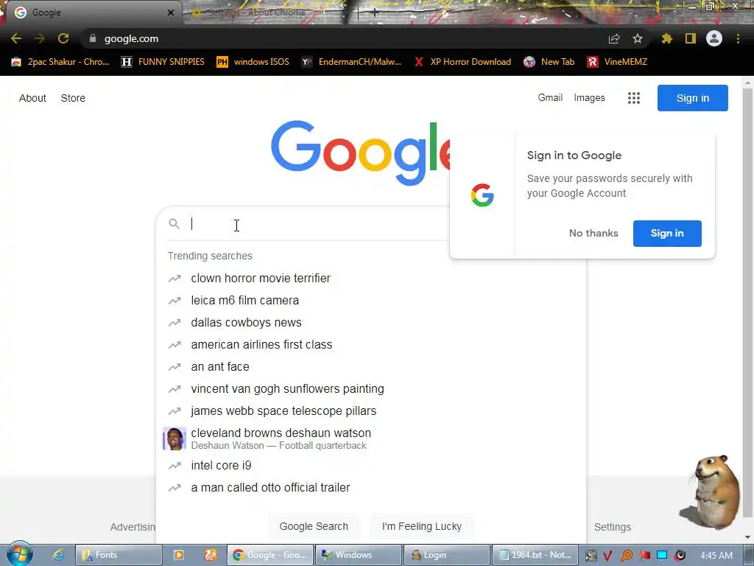Click the Store link

73,98
